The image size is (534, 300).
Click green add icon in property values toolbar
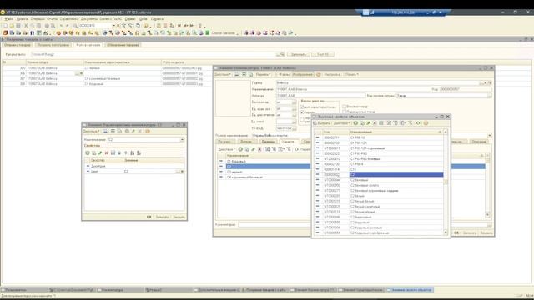(355, 123)
